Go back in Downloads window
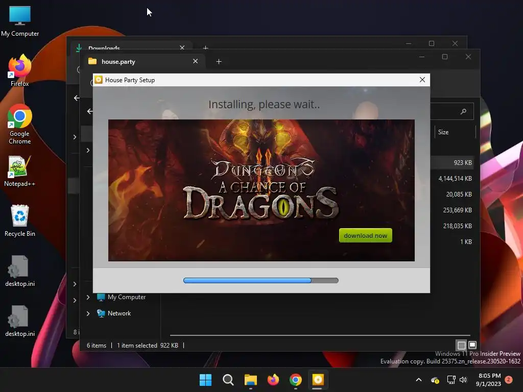The width and height of the screenshot is (523, 392). [77, 98]
